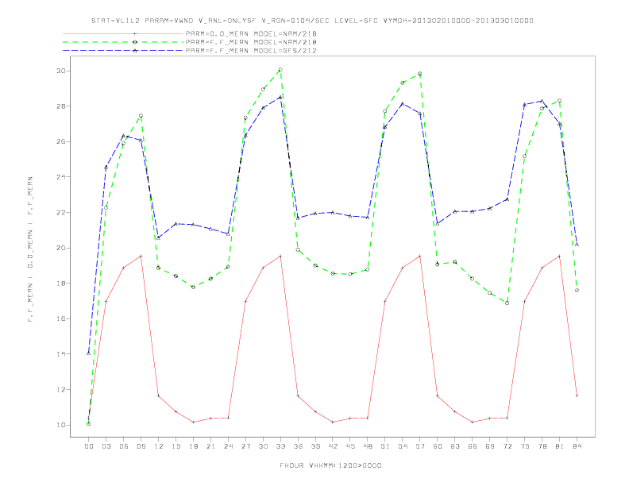Image resolution: width=629 pixels, height=486 pixels.
Task: Click y-axis tick label 14
Action: pyautogui.click(x=60, y=354)
